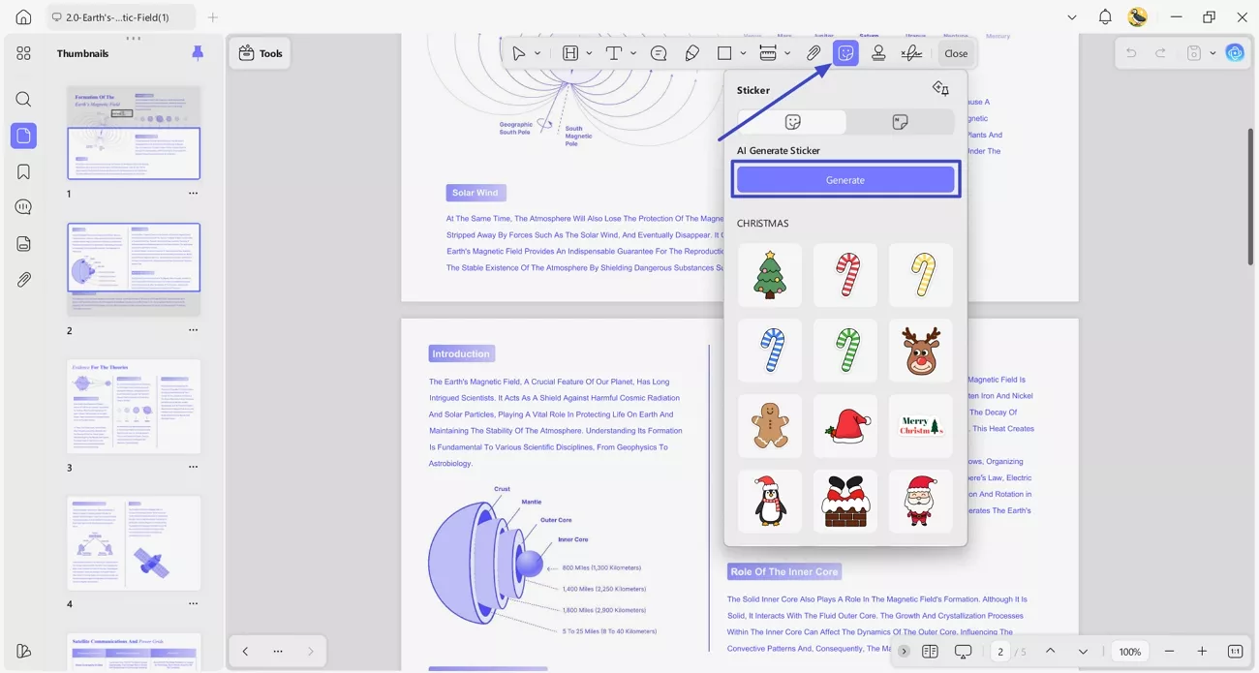Open the notifications bell
The image size is (1259, 673).
pyautogui.click(x=1105, y=17)
